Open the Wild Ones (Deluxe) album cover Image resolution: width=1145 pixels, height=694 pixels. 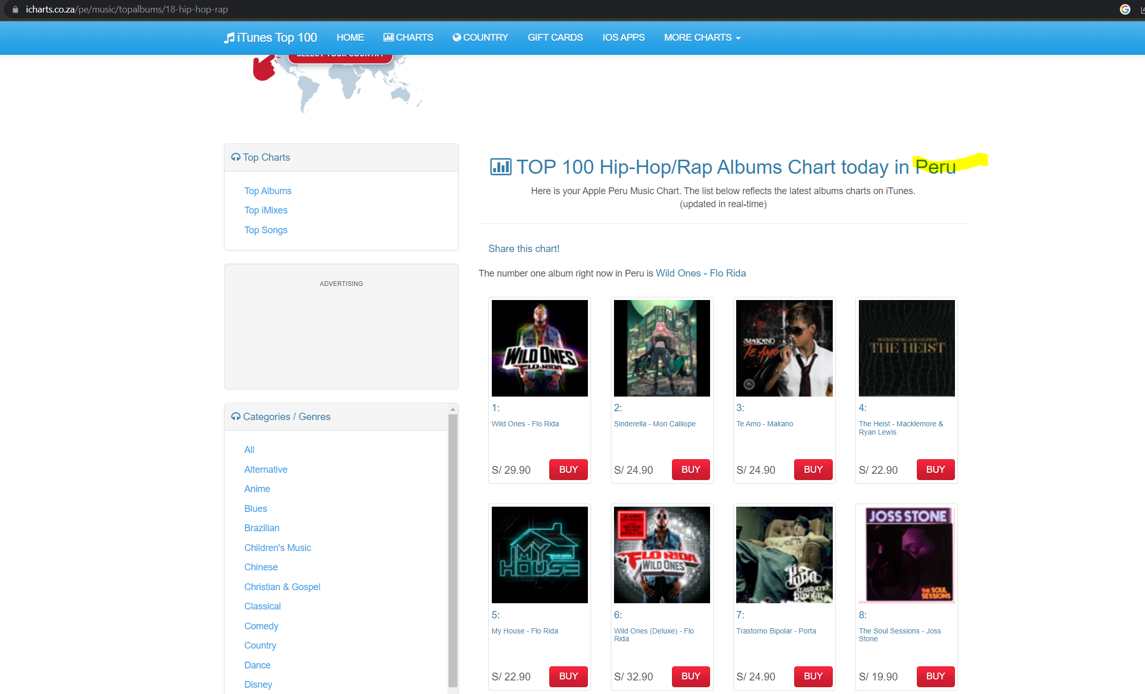pos(662,555)
